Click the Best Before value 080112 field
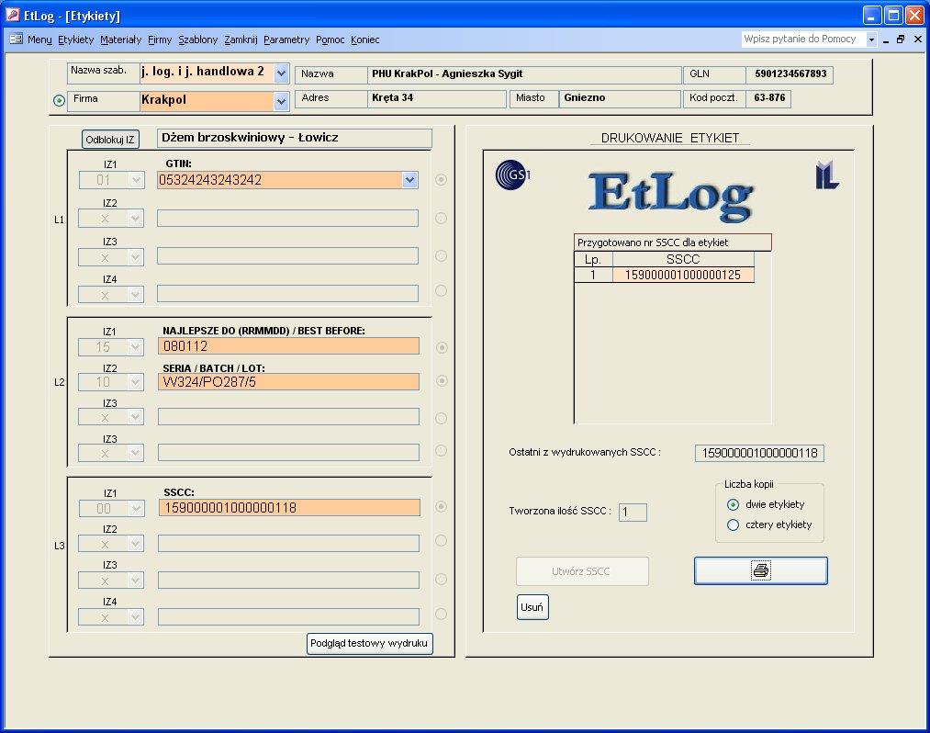Viewport: 930px width, 733px height. [x=289, y=346]
